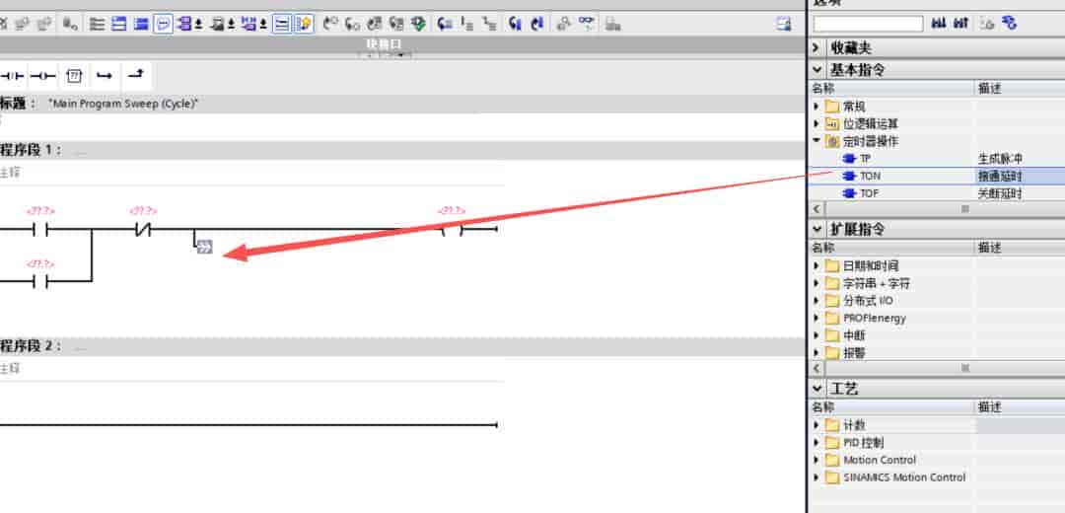Click search-downward icon beside instruction search field
Viewport: 1065px width, 513px height.
pyautogui.click(x=939, y=24)
